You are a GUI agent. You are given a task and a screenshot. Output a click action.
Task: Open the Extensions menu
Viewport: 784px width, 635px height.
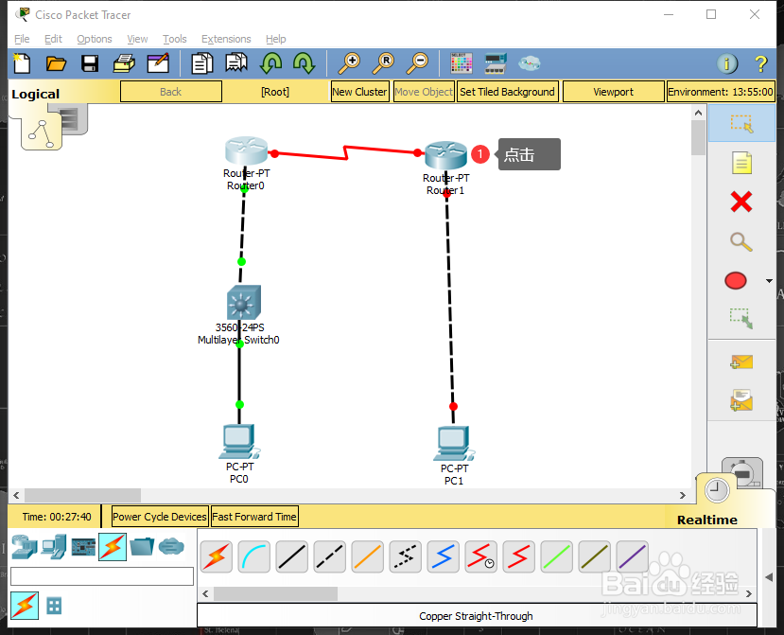pyautogui.click(x=226, y=39)
